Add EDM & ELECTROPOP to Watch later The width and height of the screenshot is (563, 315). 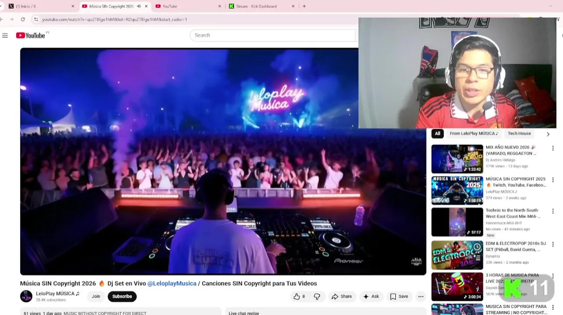pos(477,247)
